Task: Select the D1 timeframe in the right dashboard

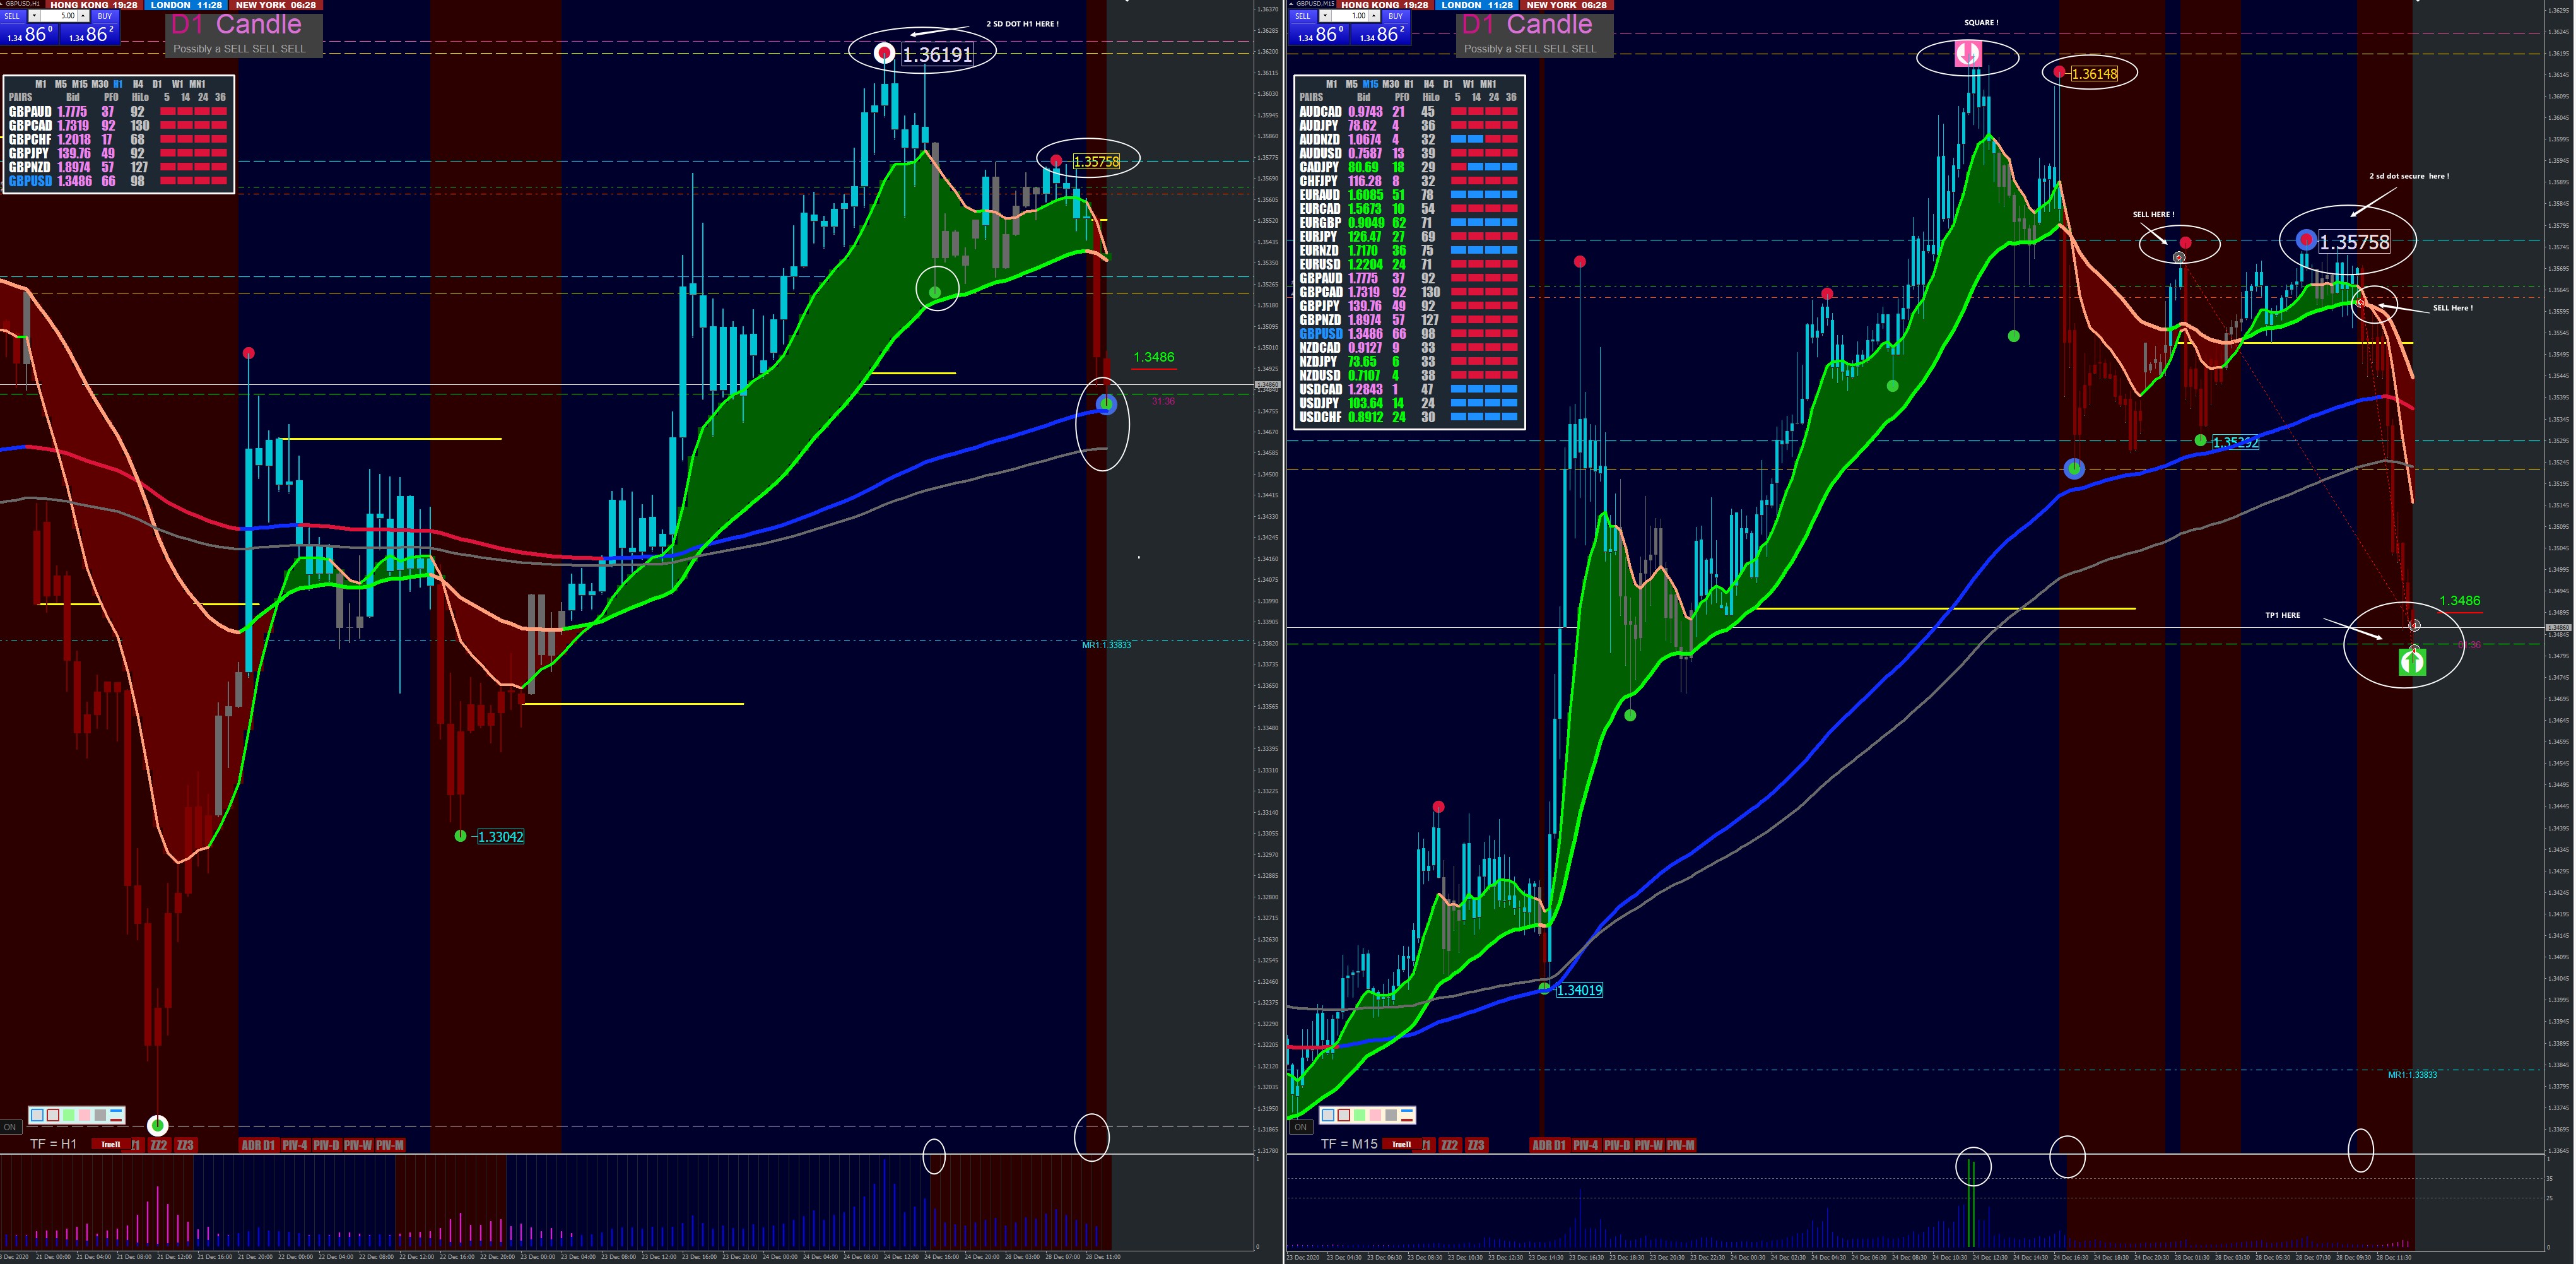Action: (x=1448, y=84)
